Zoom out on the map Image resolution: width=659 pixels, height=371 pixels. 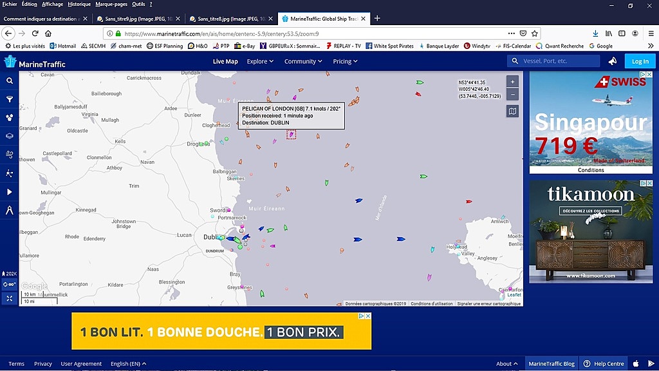tap(512, 95)
